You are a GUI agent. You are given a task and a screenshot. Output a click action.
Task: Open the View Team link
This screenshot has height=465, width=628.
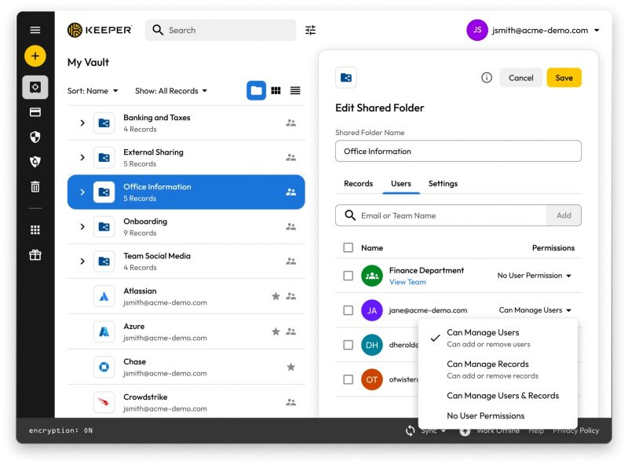coord(407,282)
